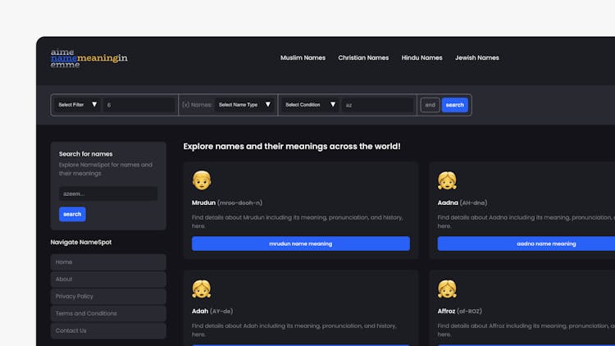Open the Jewish Names menu item
This screenshot has height=346, width=615.
(x=476, y=58)
